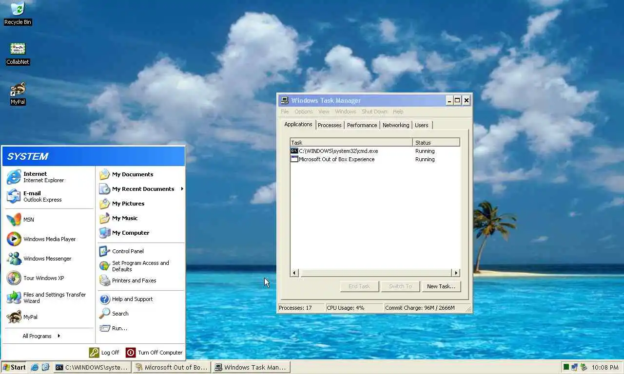Screen dimensions: 624x374
Task: Open My Documents folder
Action: 141,174
